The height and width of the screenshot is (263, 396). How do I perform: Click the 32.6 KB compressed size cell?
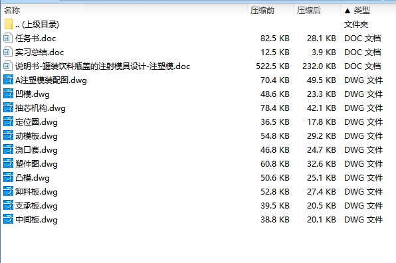[321, 164]
